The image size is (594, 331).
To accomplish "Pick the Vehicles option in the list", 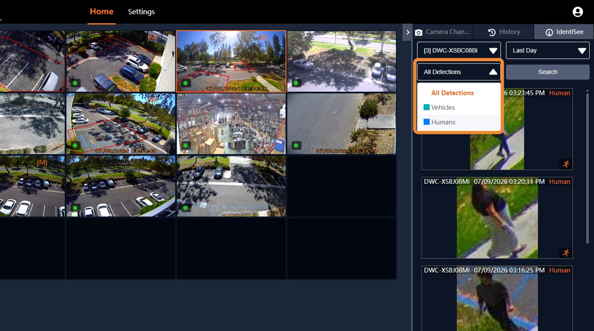I will 459,108.
